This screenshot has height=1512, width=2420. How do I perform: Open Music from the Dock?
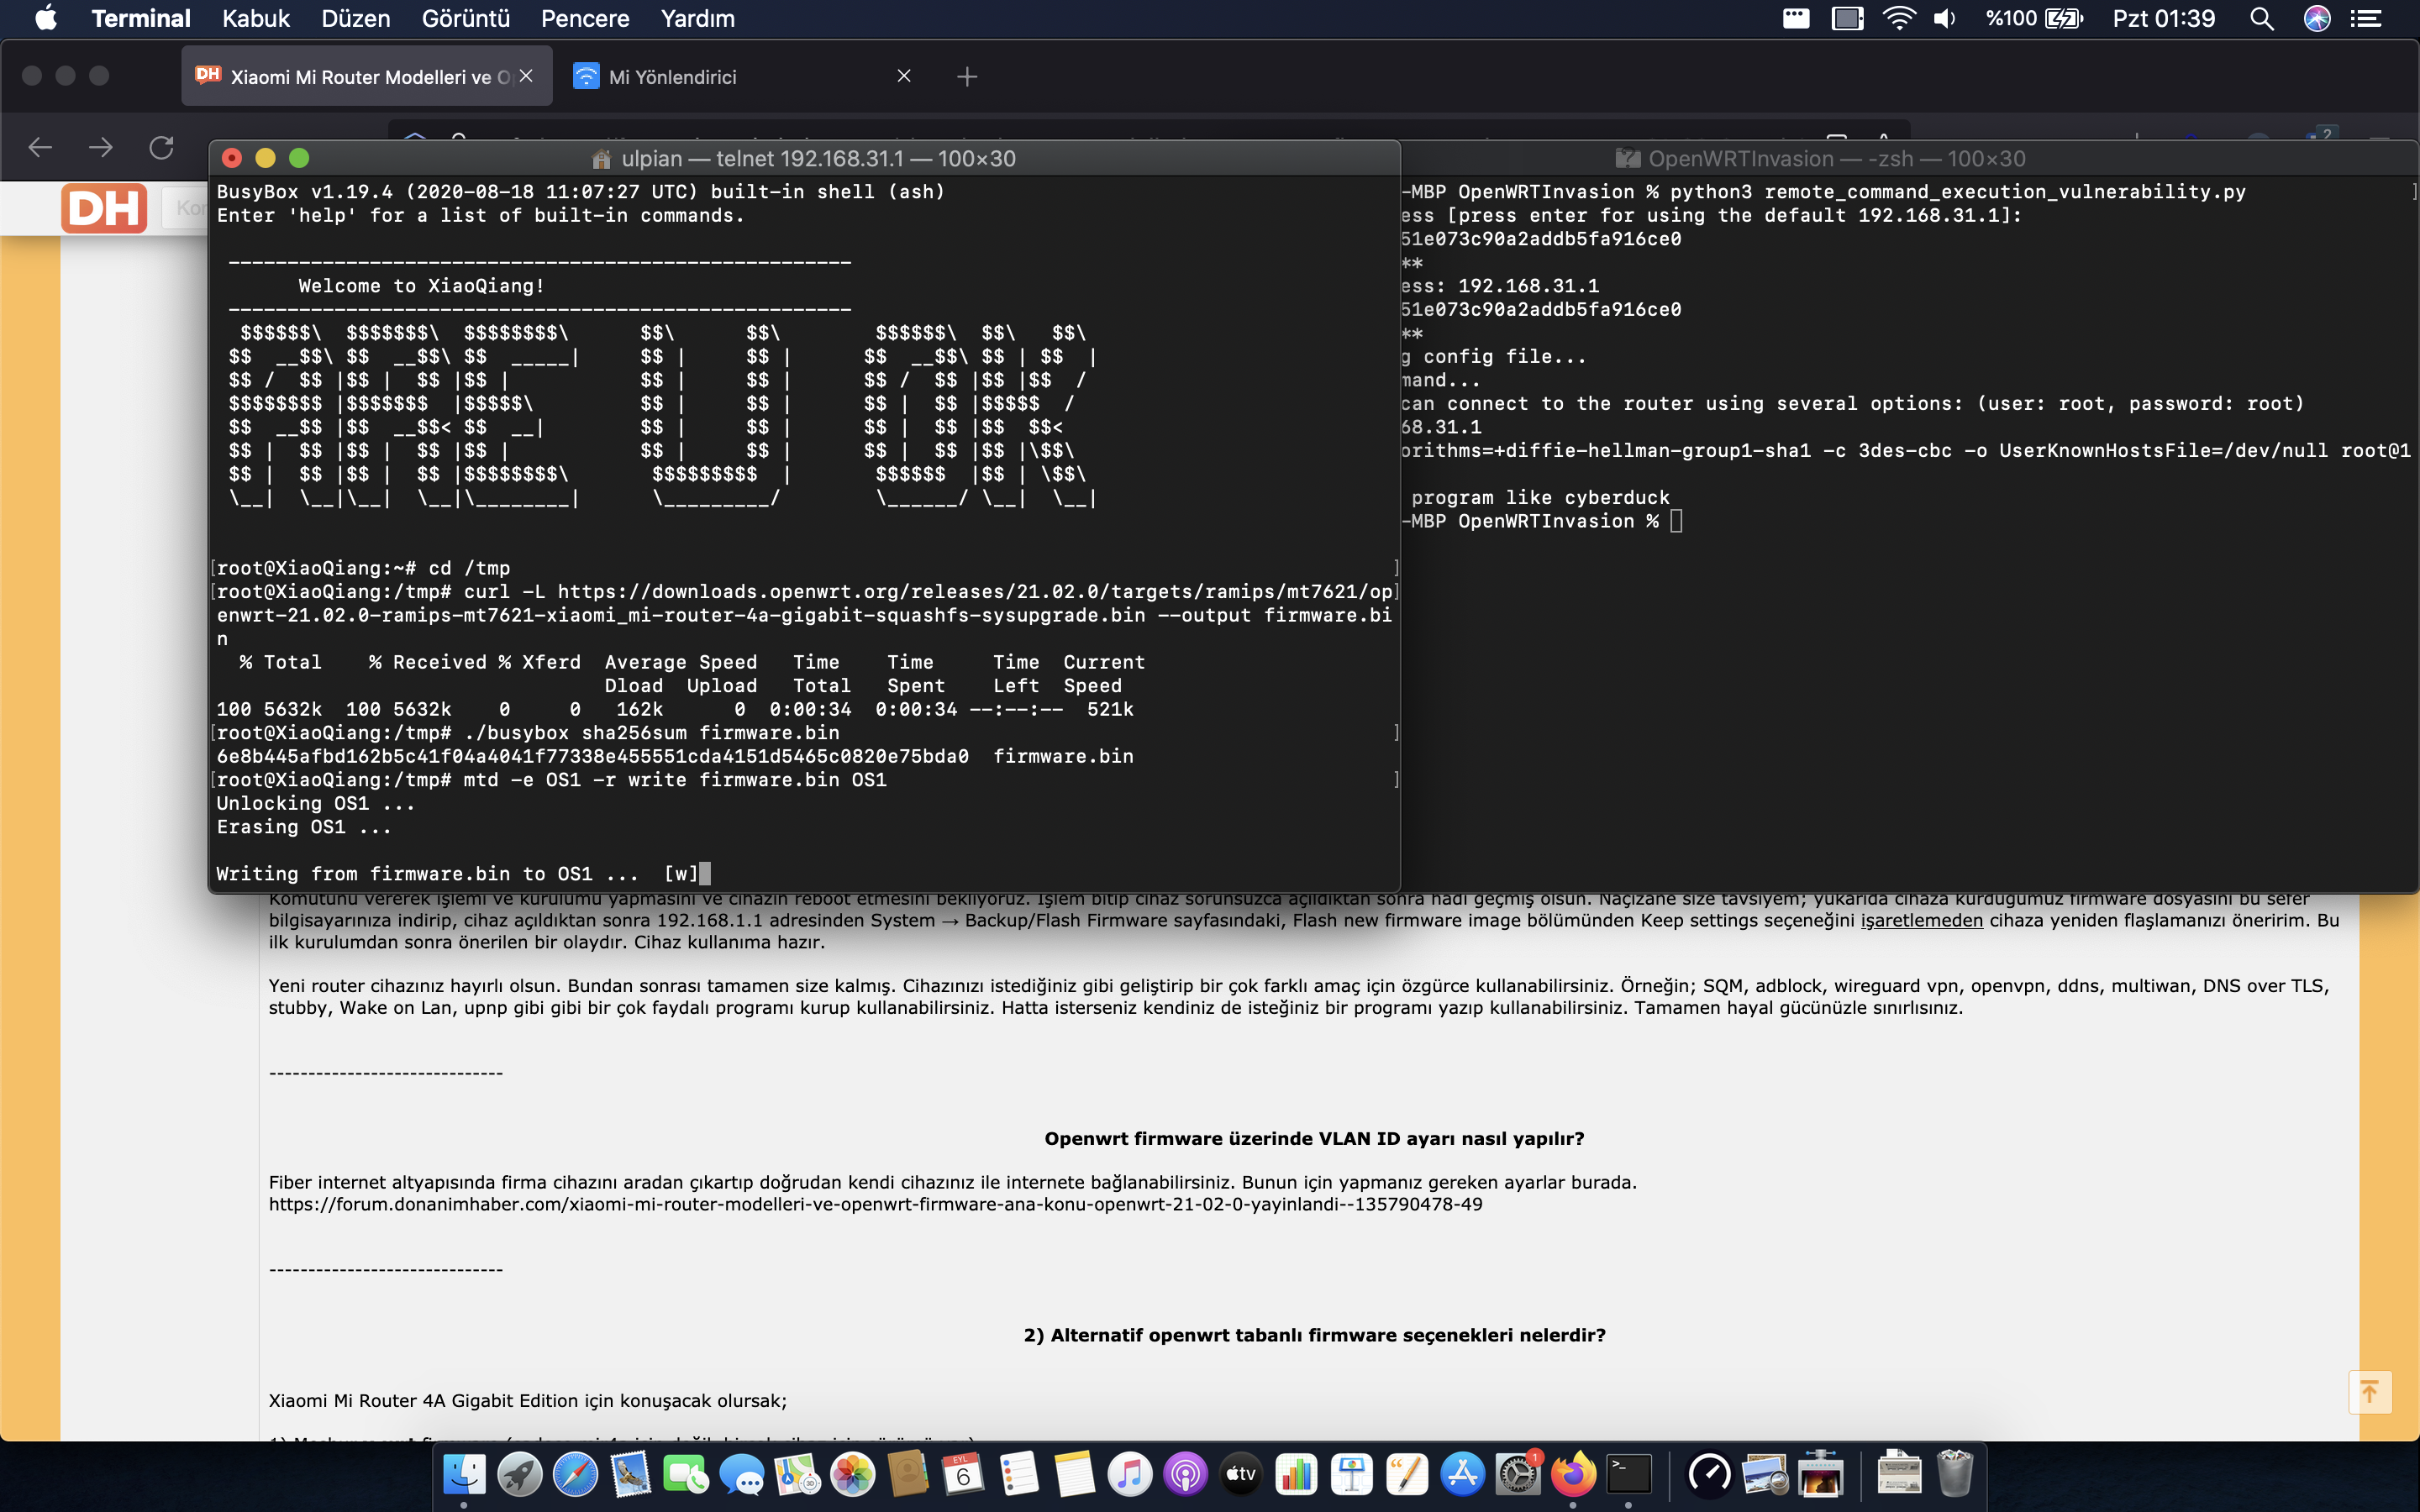(x=1130, y=1474)
